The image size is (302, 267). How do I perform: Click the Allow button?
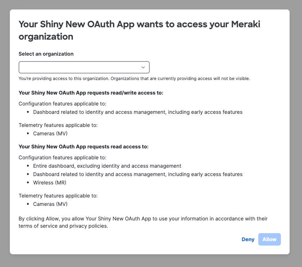[269, 239]
